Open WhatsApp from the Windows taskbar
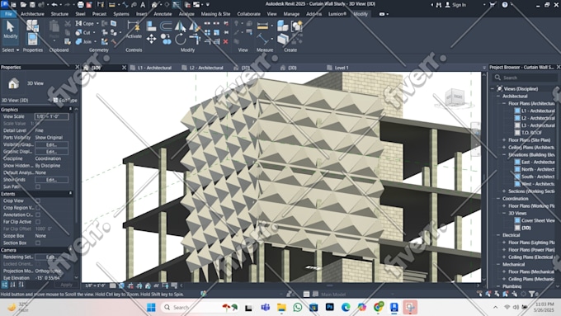The height and width of the screenshot is (316, 561). (x=297, y=307)
